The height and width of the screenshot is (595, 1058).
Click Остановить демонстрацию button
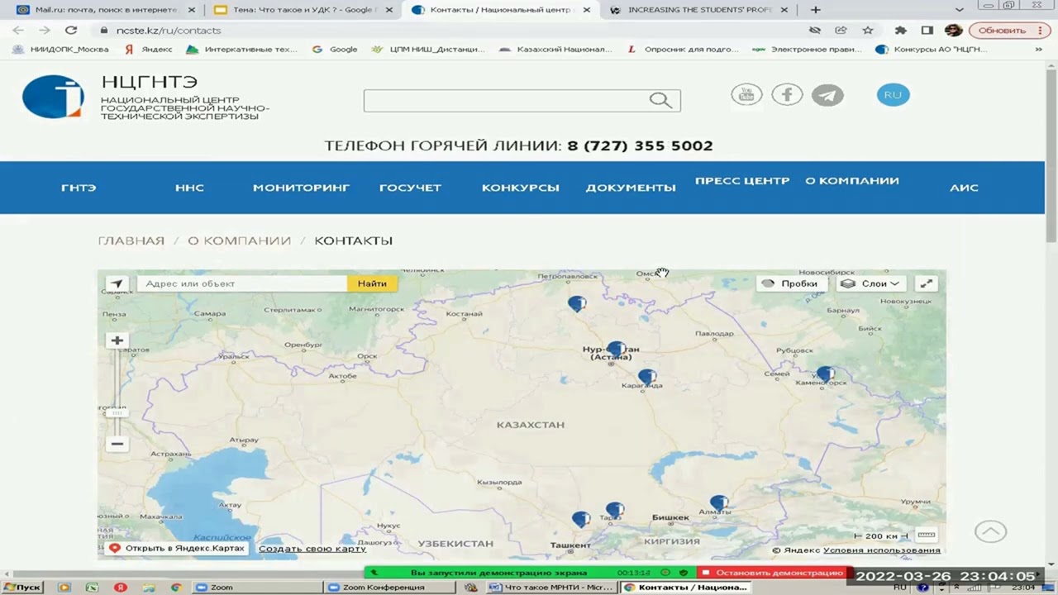[x=772, y=573]
